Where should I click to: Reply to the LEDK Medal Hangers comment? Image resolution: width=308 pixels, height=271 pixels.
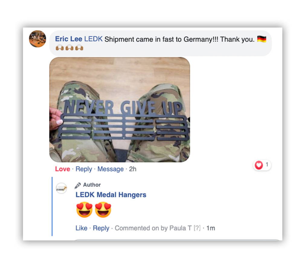pos(101,228)
